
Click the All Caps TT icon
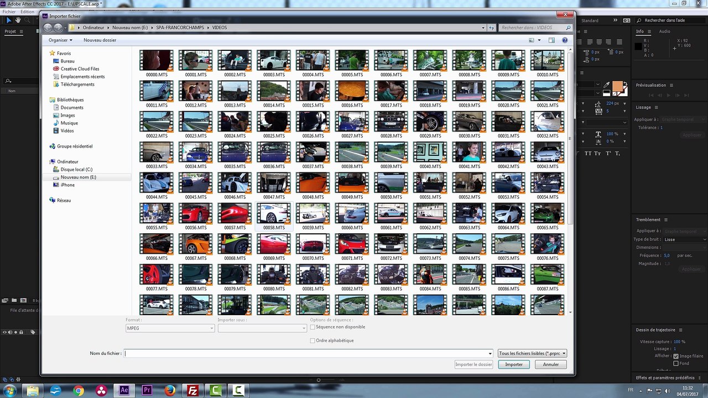(589, 153)
